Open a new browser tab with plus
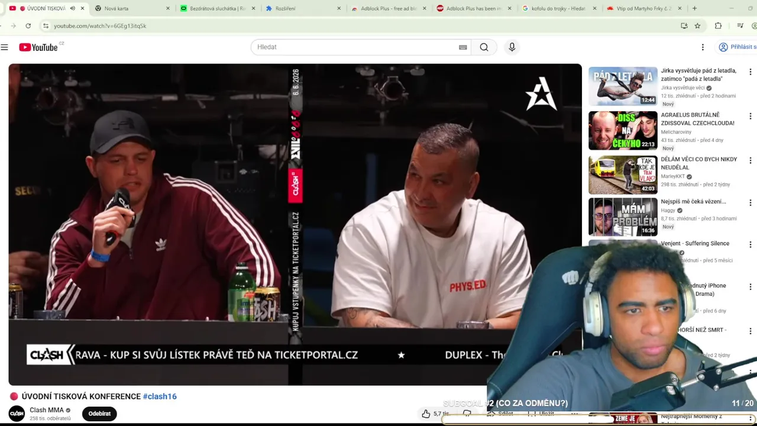Image resolution: width=757 pixels, height=426 pixels. point(694,8)
